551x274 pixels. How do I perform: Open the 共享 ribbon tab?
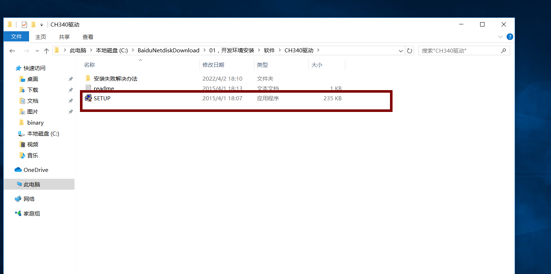(x=64, y=37)
